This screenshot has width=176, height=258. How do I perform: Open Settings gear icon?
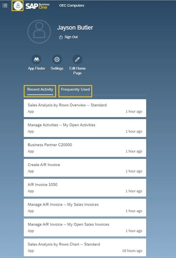point(57,59)
